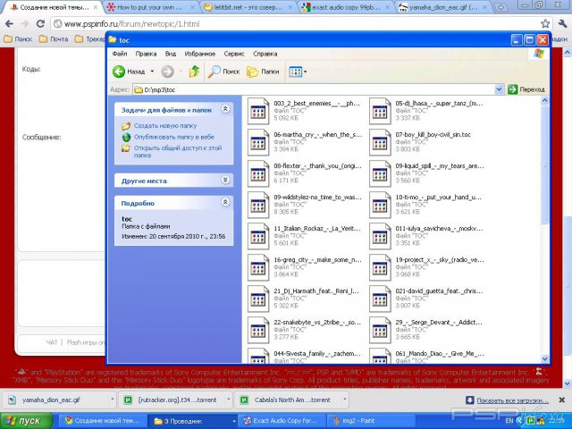
Task: Toggle the Folders (Папки) pane button
Action: click(x=263, y=71)
